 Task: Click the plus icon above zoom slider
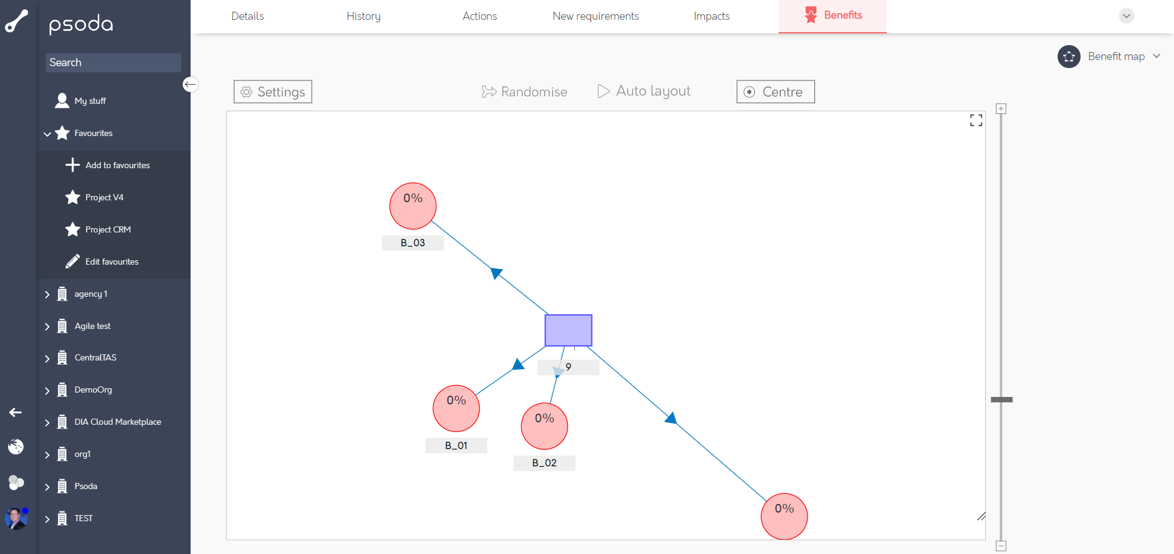pyautogui.click(x=1001, y=109)
